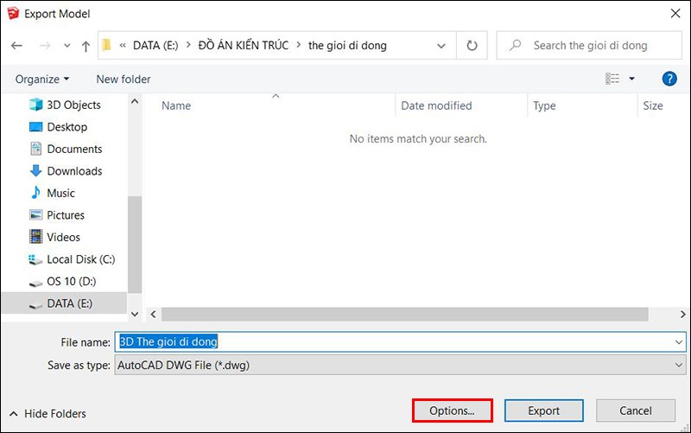Click the change view layout icon

coord(613,79)
